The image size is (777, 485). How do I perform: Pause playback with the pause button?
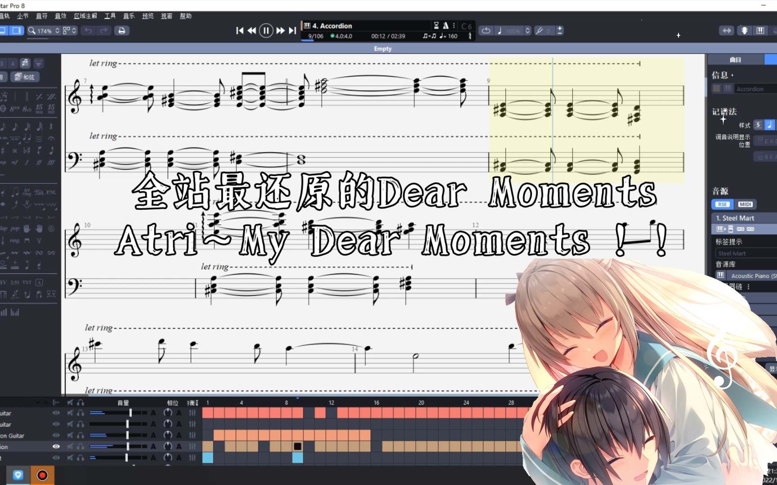coord(266,31)
